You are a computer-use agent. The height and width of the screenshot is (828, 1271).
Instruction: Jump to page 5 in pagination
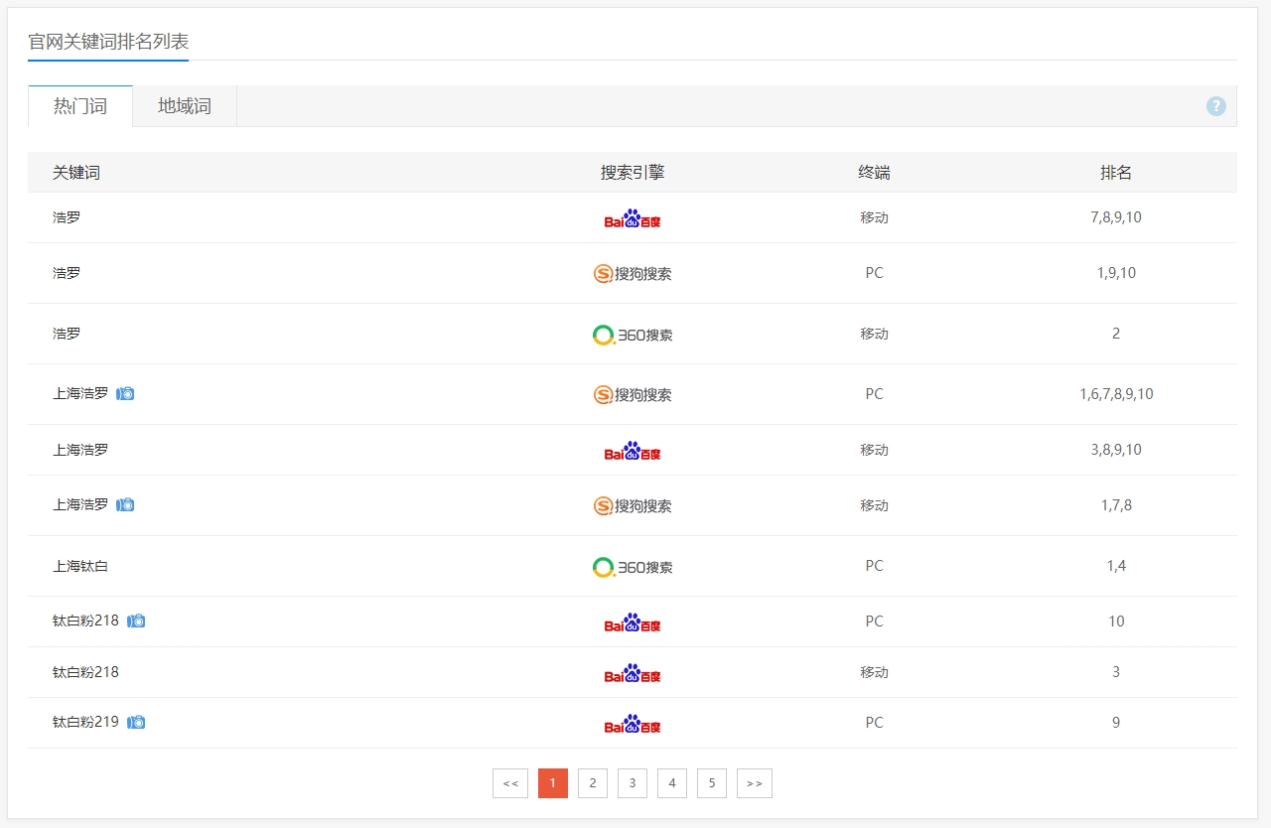712,783
